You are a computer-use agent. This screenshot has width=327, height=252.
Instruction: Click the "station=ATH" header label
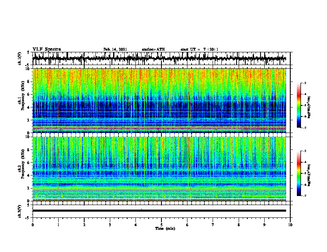click(153, 49)
